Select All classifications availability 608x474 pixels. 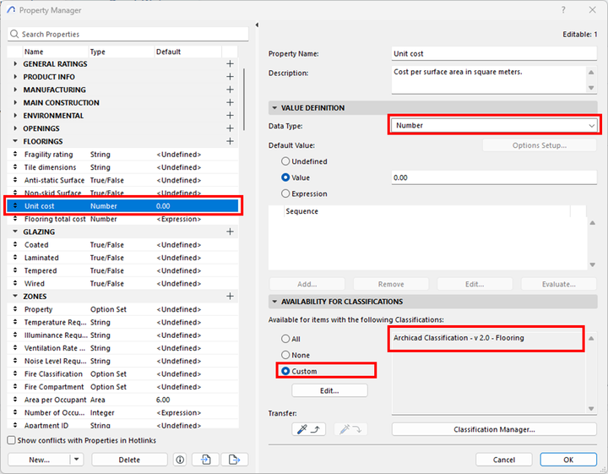[285, 339]
